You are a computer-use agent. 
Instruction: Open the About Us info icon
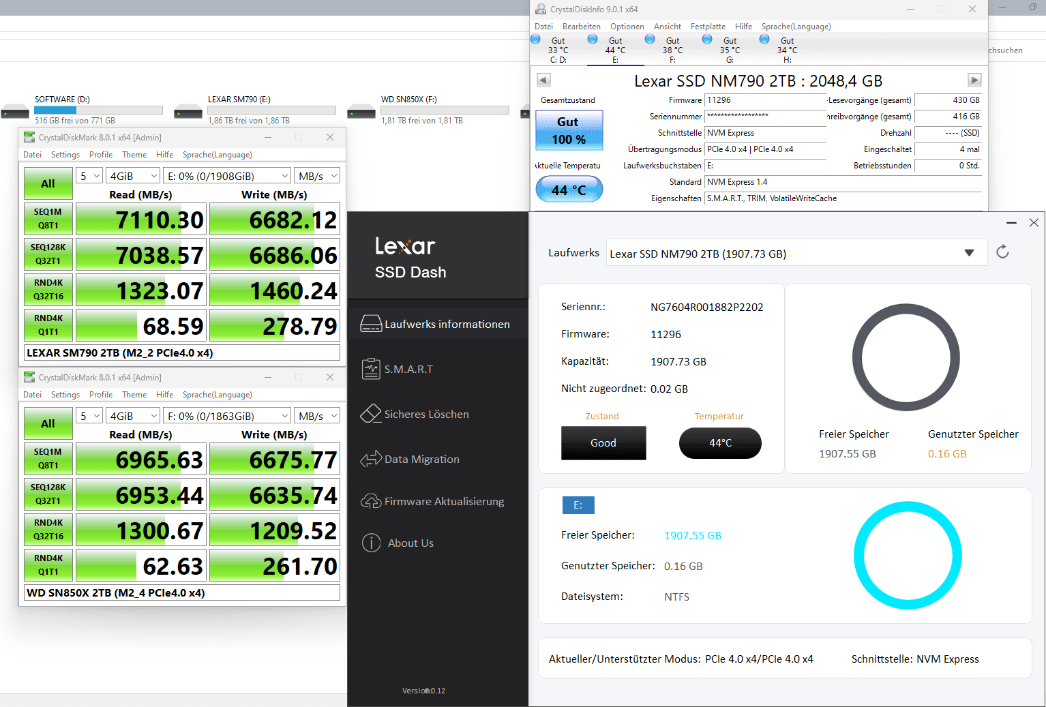coord(371,543)
